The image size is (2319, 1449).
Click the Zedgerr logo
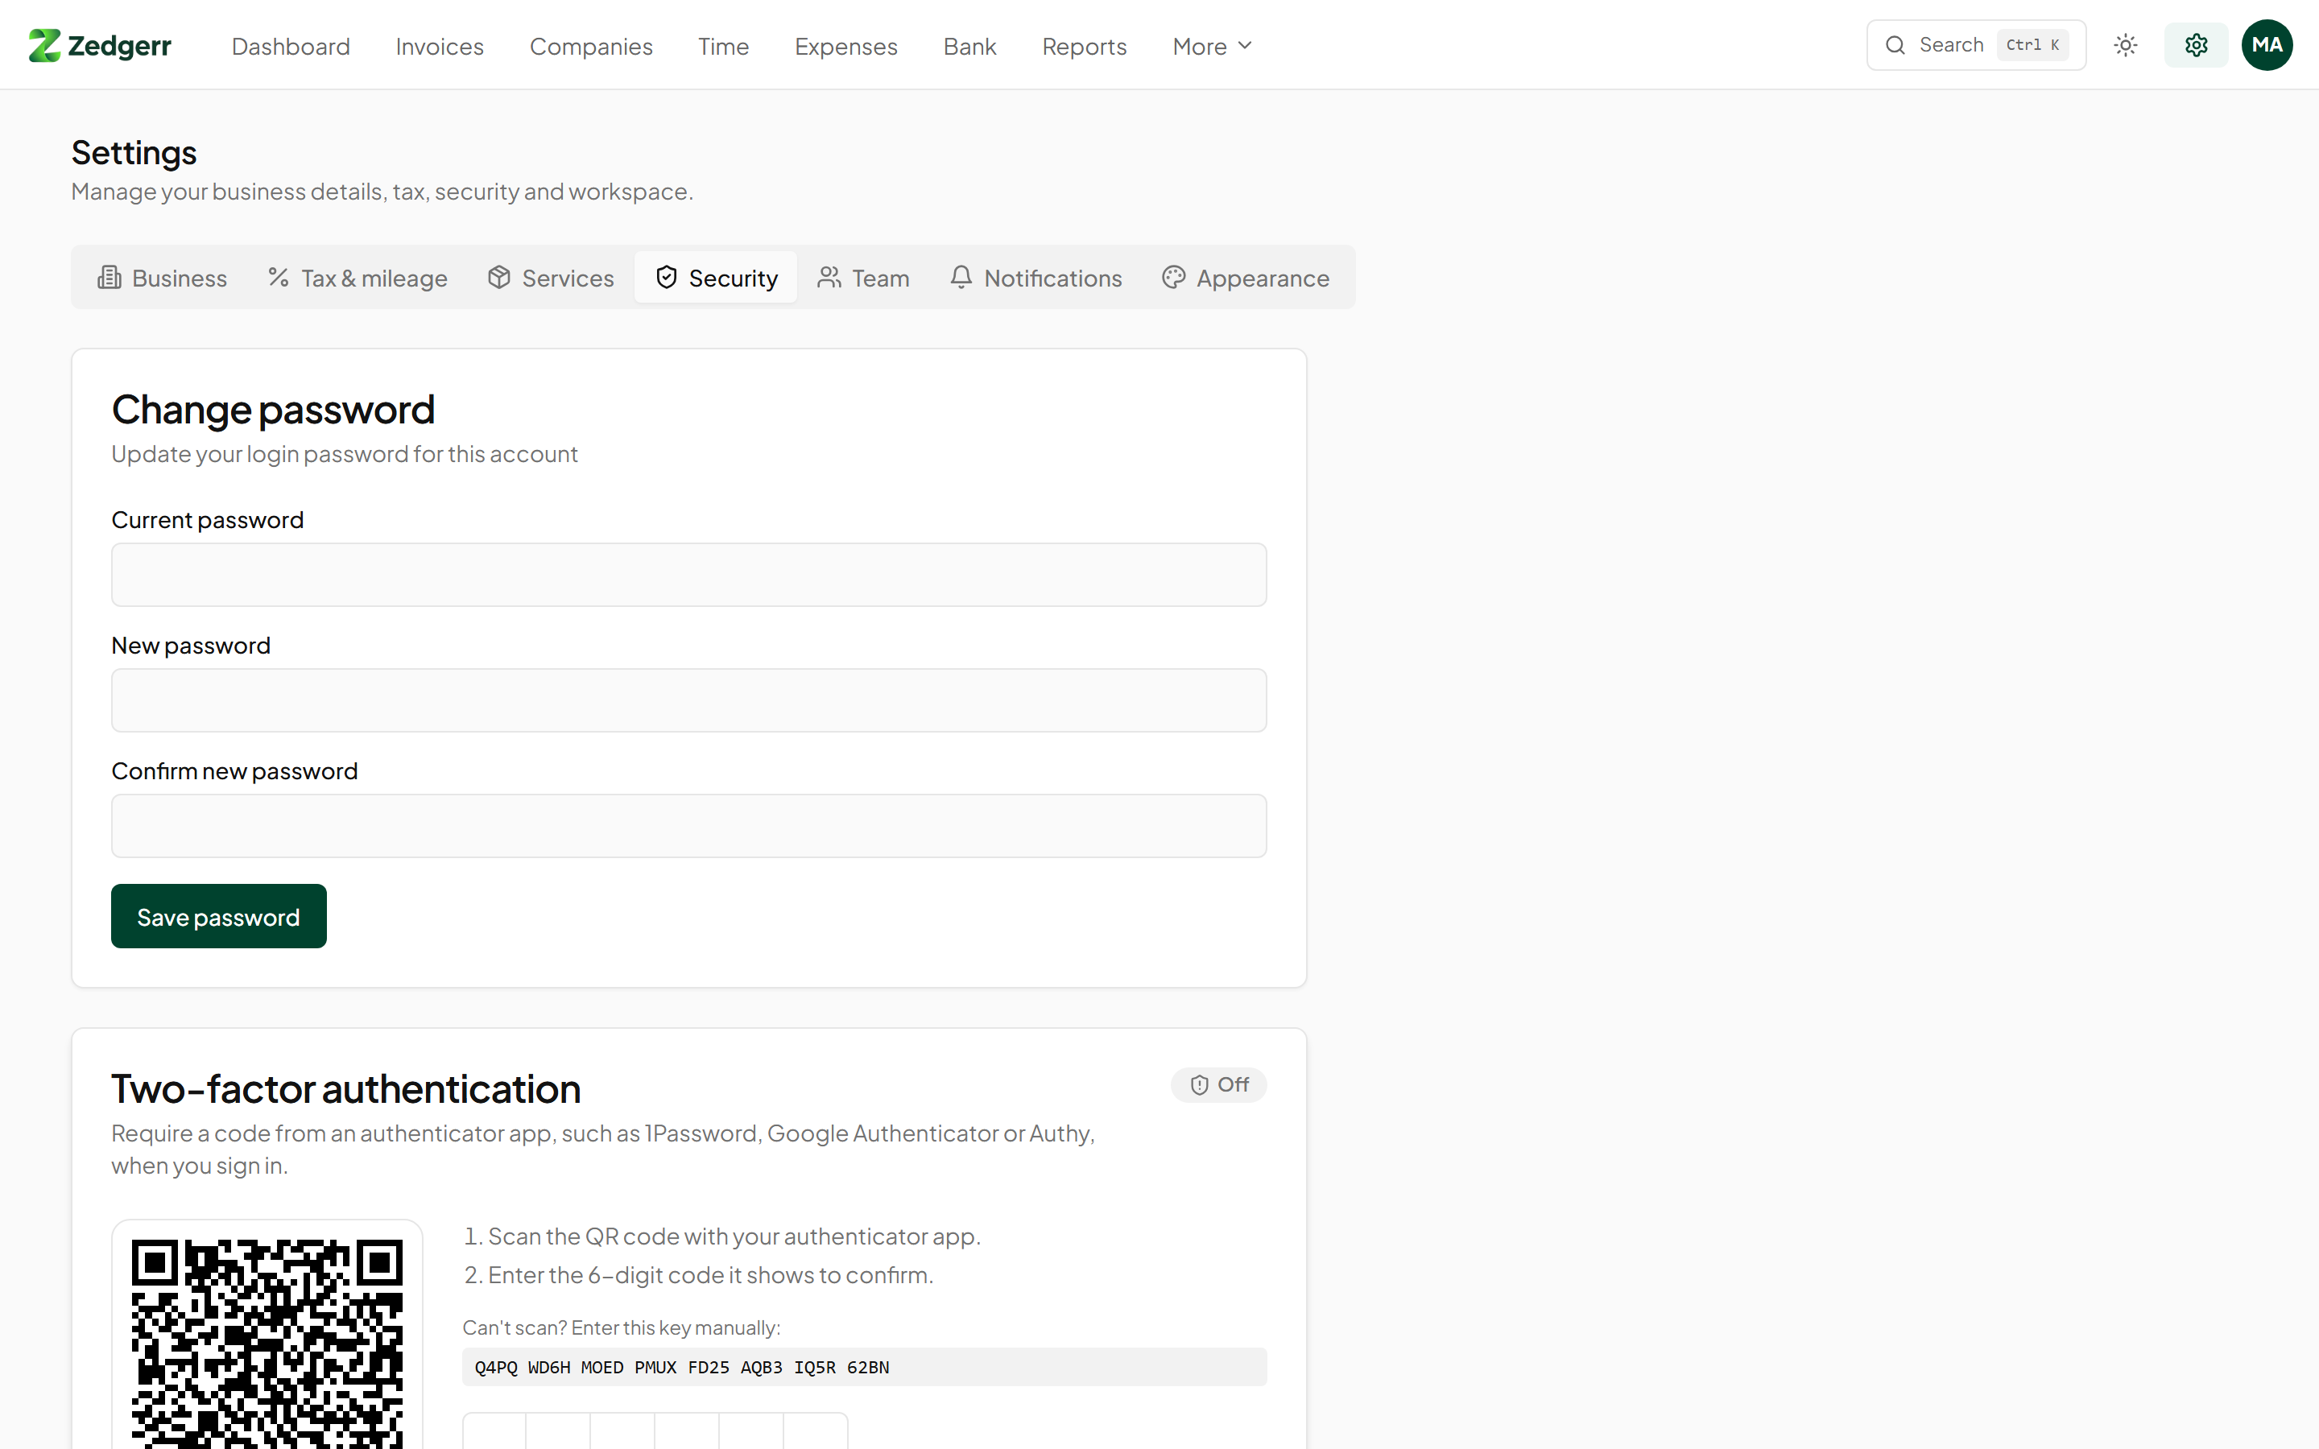click(100, 45)
